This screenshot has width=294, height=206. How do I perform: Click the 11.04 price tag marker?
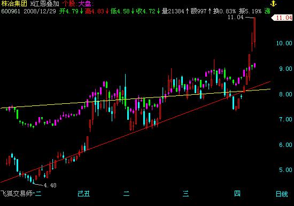tap(282, 18)
